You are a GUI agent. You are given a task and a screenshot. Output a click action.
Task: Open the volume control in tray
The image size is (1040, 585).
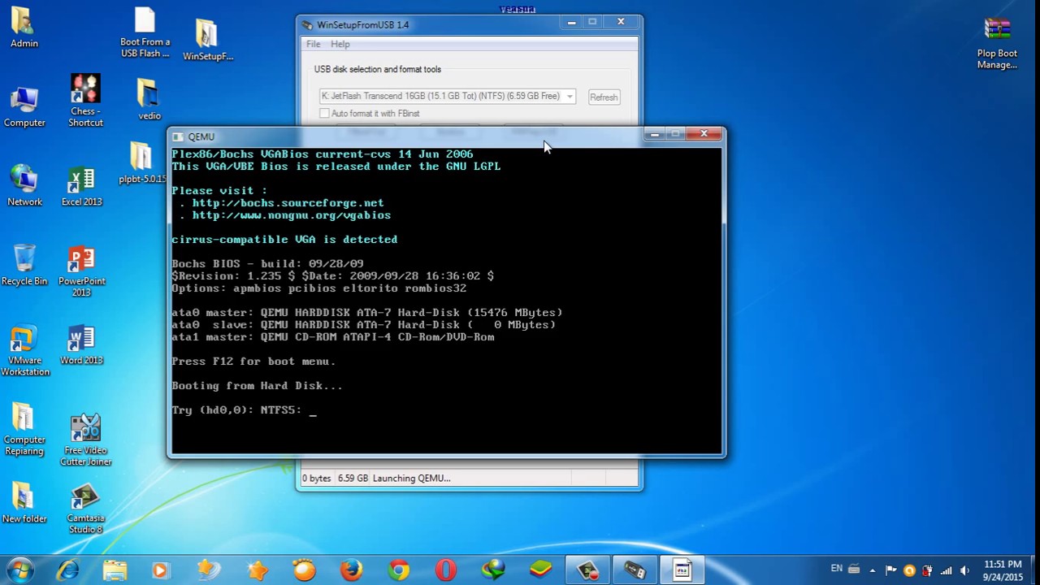pyautogui.click(x=964, y=570)
